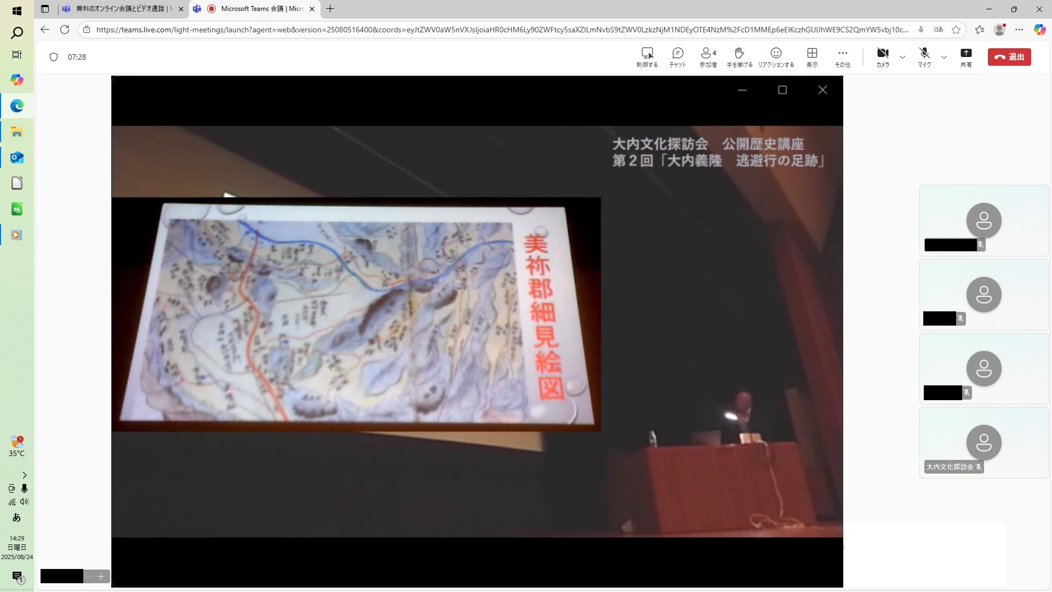This screenshot has height=592, width=1052.
Task: Open the favorites list icon
Action: 980,30
